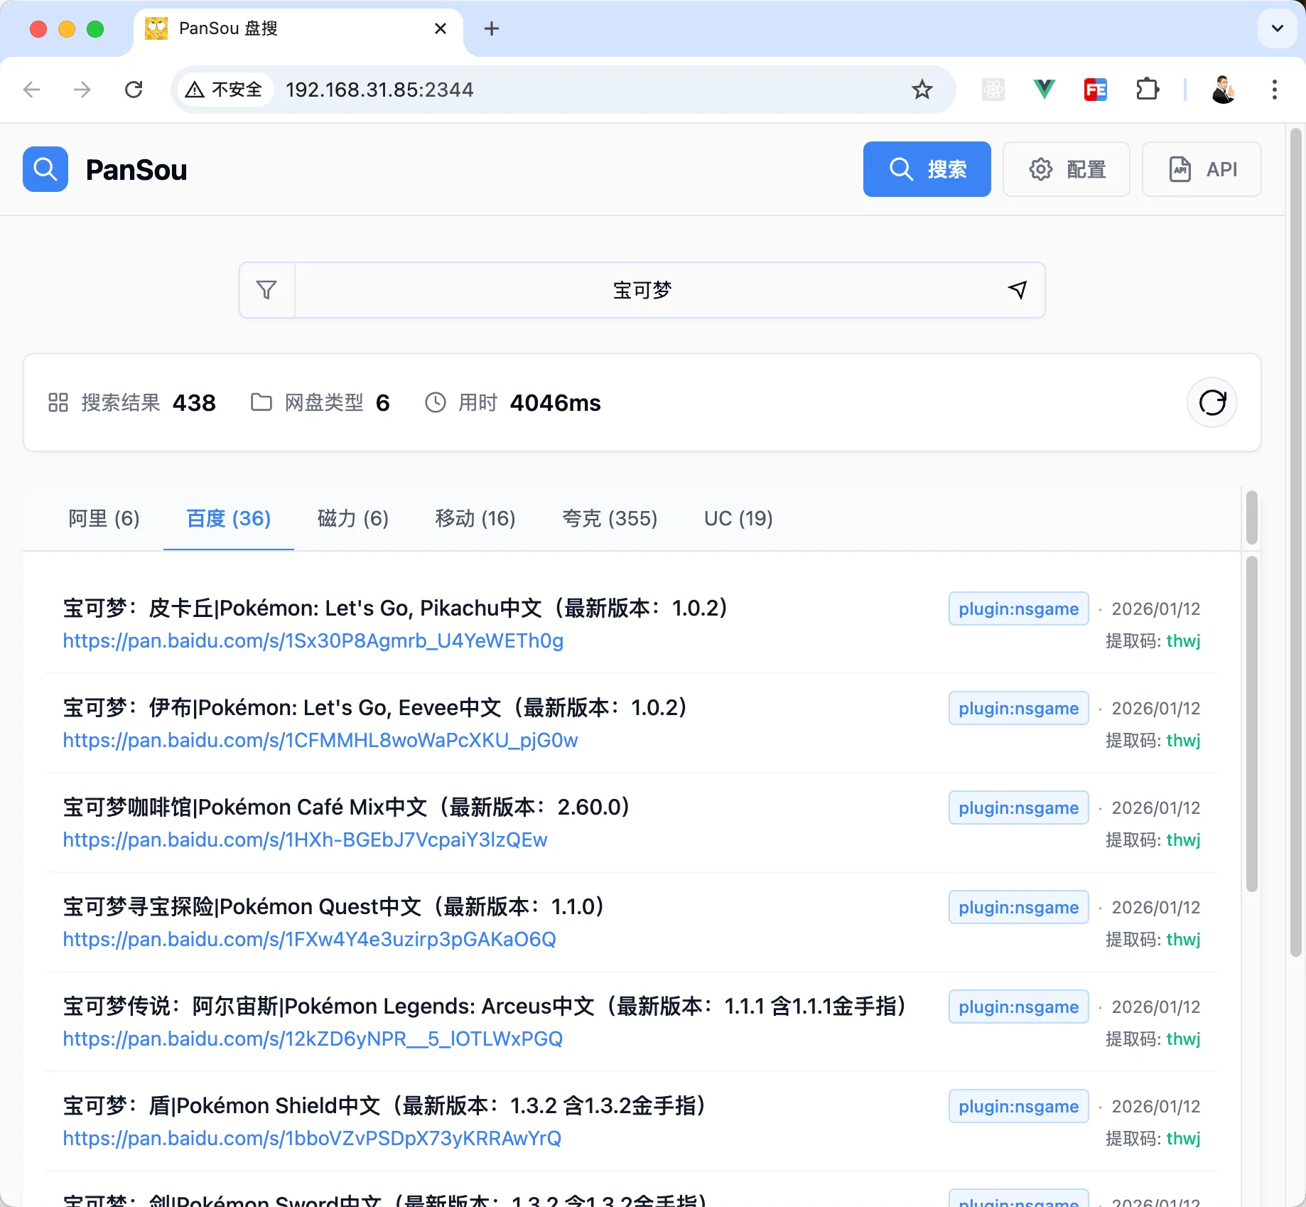This screenshot has width=1306, height=1207.
Task: Click the refresh results circular icon
Action: [x=1212, y=402]
